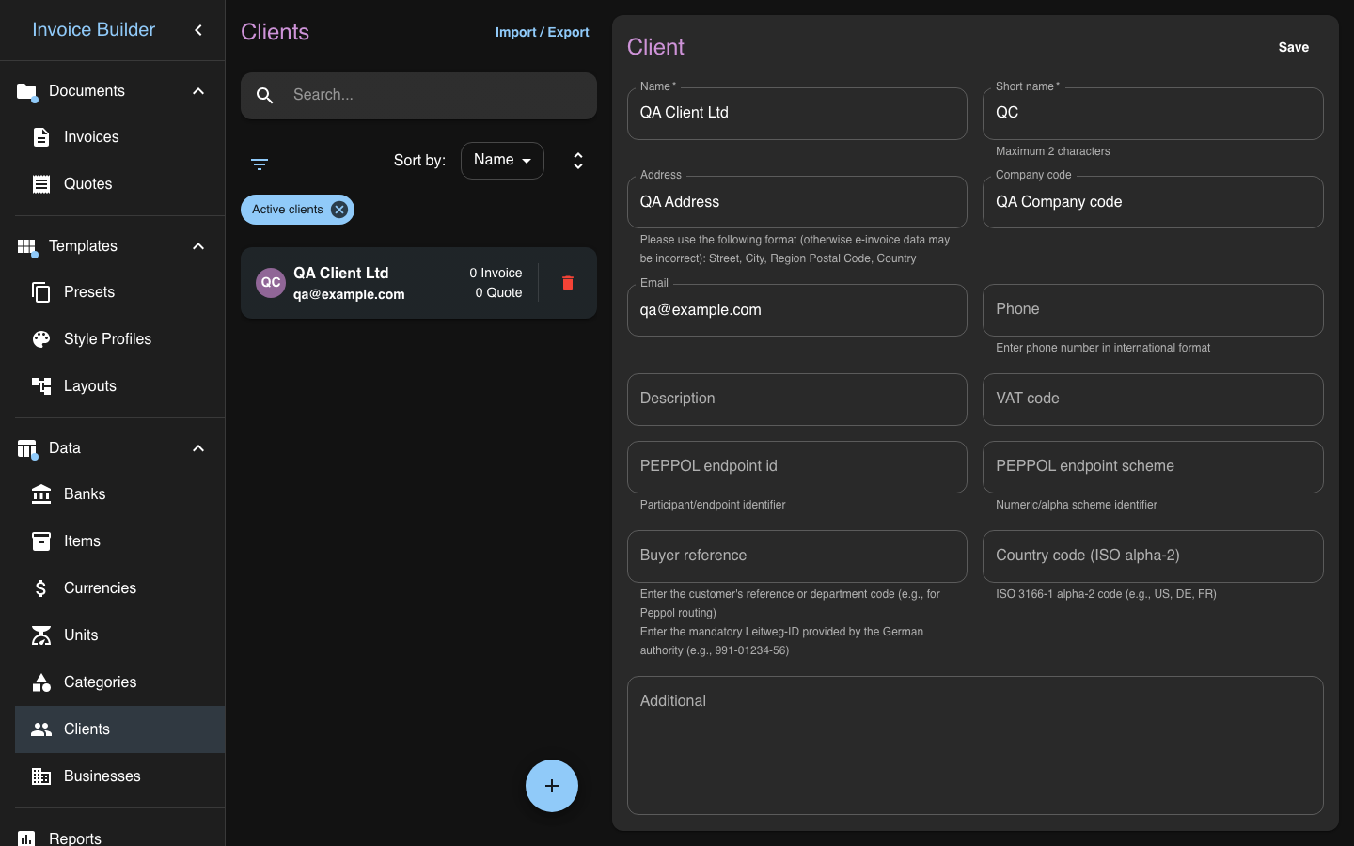1354x846 pixels.
Task: Focus the PEPPOL endpoint id field
Action: click(797, 467)
